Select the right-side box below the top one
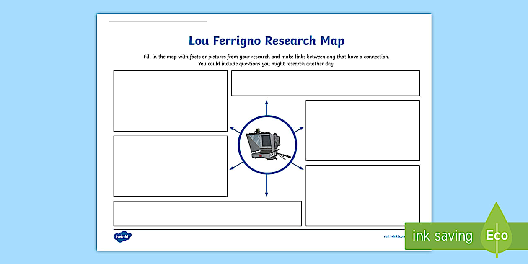 tap(363, 130)
